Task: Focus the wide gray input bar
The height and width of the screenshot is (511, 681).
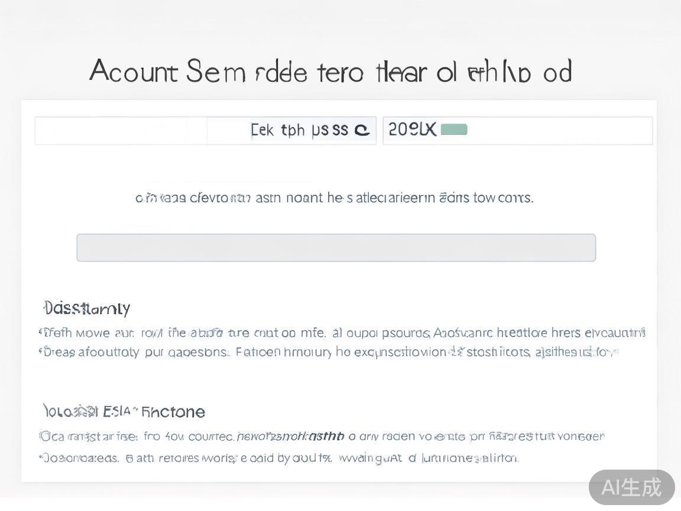Action: coord(336,248)
